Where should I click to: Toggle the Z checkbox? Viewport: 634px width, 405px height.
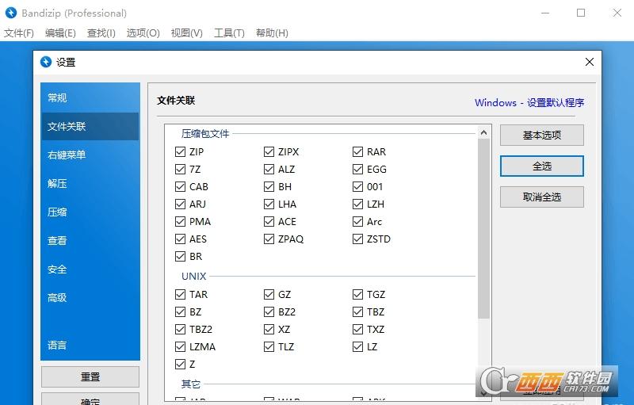coord(180,364)
